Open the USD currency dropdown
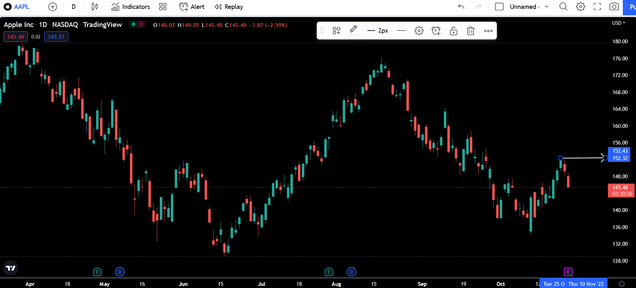Image resolution: width=636 pixels, height=288 pixels. click(619, 23)
